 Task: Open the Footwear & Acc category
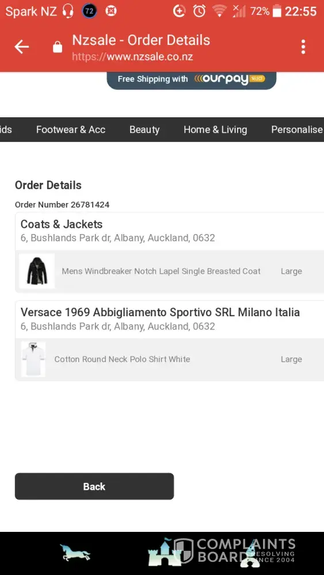(71, 130)
